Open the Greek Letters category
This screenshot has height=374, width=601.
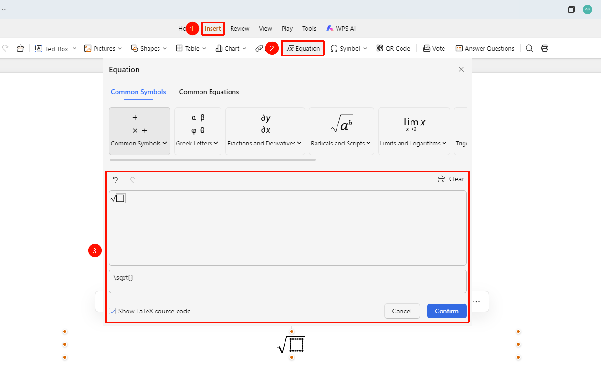point(198,131)
